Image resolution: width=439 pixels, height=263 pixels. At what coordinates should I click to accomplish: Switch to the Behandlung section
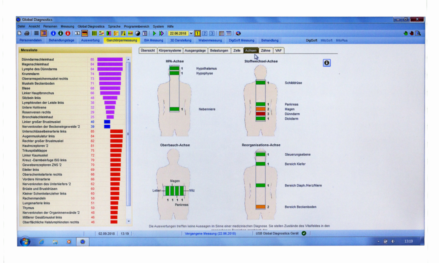click(270, 40)
